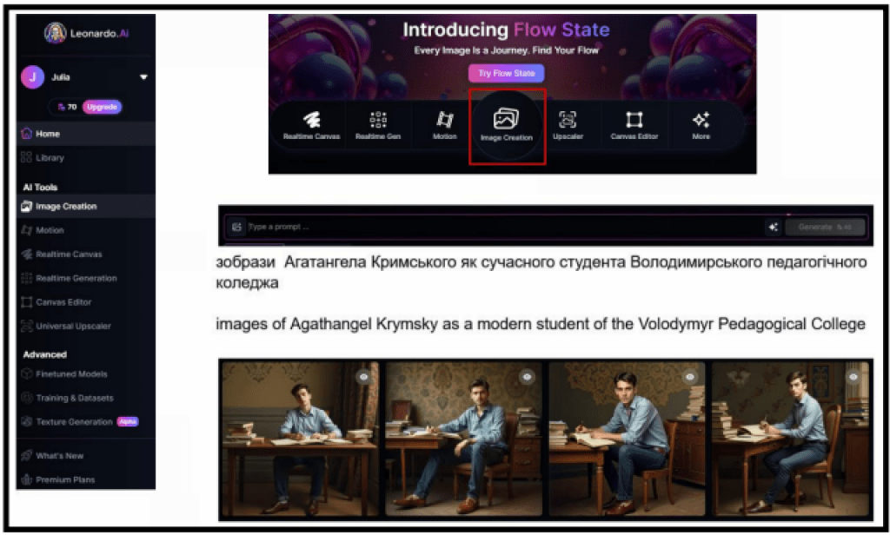Open the Upscaler tool icon
The image size is (890, 535).
pos(568,125)
